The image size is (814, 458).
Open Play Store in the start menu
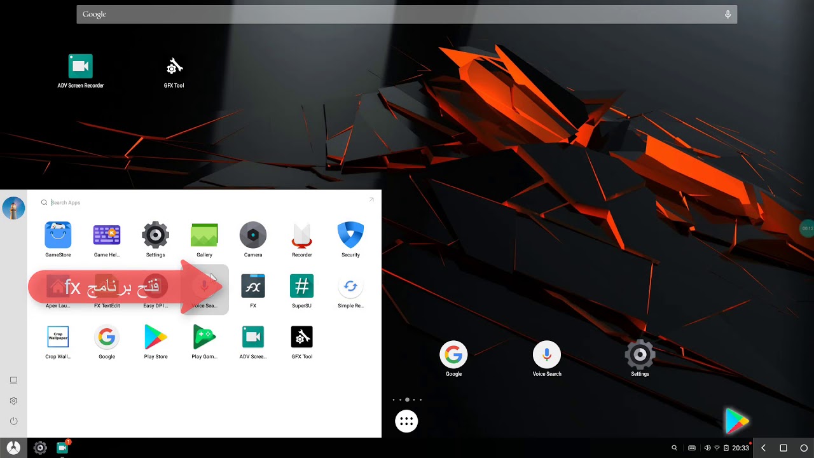tap(156, 342)
